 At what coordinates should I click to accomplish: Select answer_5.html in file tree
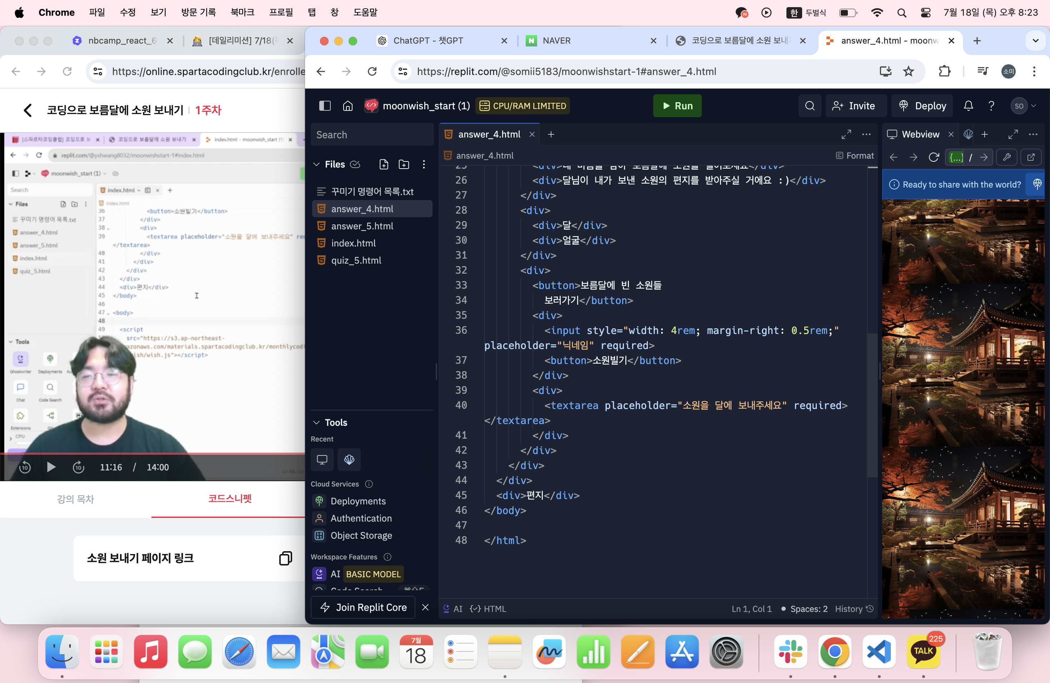[x=372, y=226]
